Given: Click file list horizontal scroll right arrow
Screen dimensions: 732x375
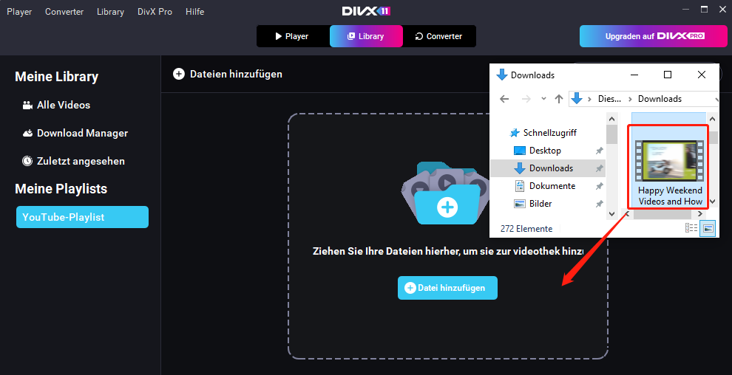Looking at the screenshot, I should coord(699,214).
